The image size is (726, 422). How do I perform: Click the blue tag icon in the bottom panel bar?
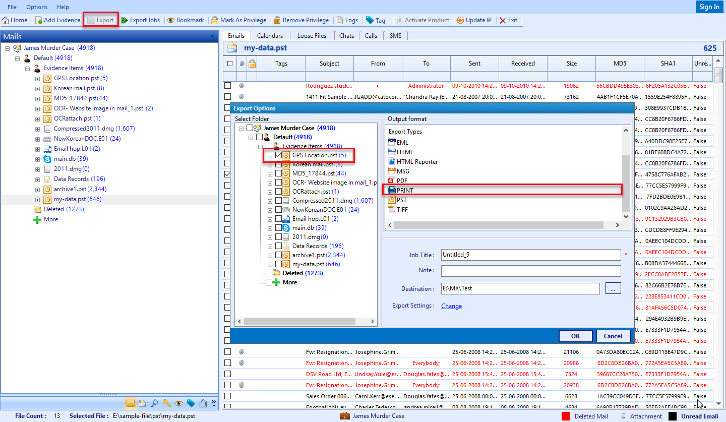(x=191, y=403)
